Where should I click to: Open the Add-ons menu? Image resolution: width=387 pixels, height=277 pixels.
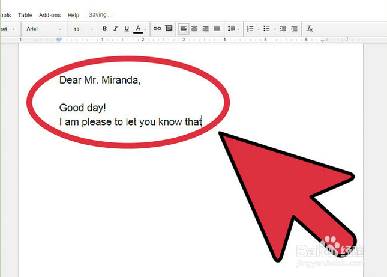tap(50, 15)
